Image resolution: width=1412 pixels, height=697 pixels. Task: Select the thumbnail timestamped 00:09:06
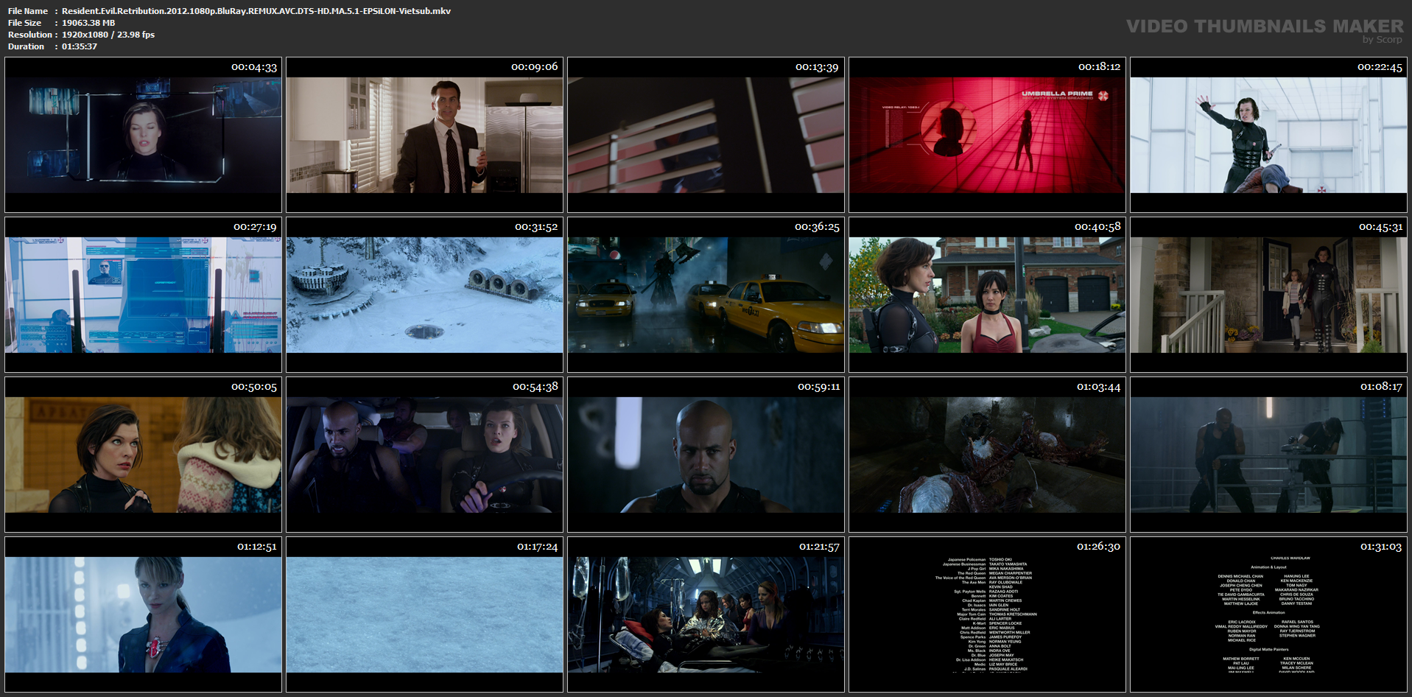[x=424, y=135]
